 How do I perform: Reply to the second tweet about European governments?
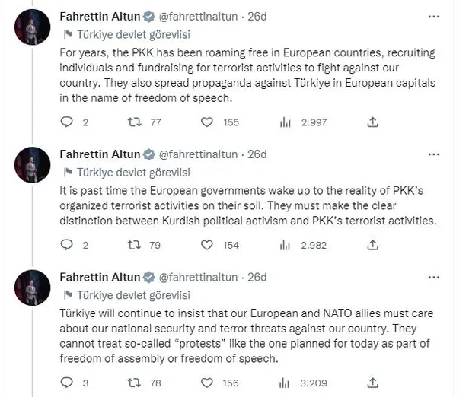point(65,245)
